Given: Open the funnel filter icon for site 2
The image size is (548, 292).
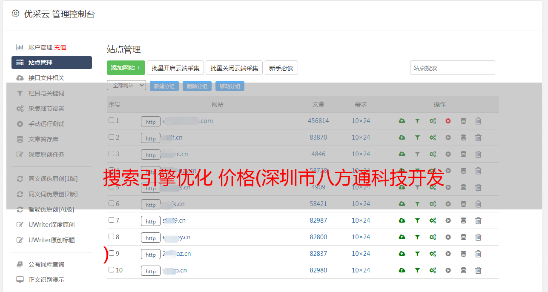Looking at the screenshot, I should [x=417, y=137].
